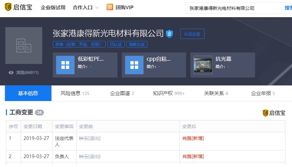Open the 抗光幕 product thumbnail
The image size is (292, 167).
[203, 65]
